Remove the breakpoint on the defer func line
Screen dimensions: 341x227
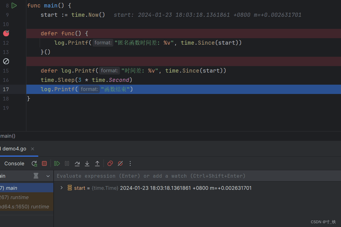click(6, 33)
